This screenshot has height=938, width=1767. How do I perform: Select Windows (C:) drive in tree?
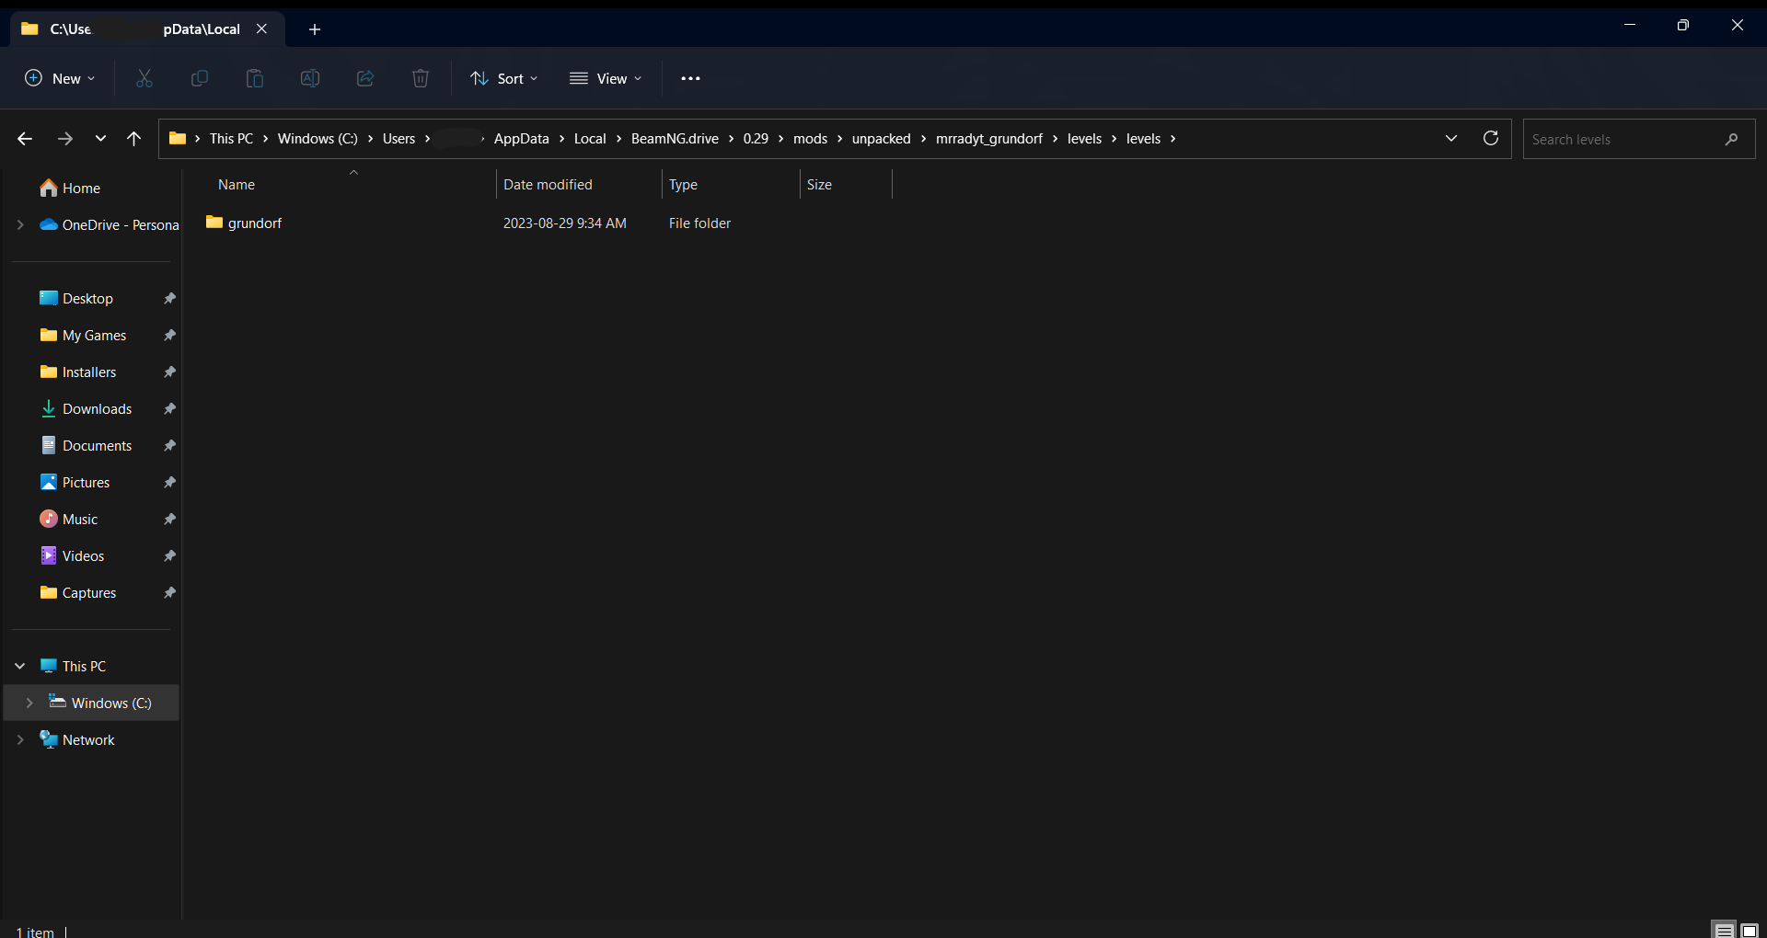[91, 703]
